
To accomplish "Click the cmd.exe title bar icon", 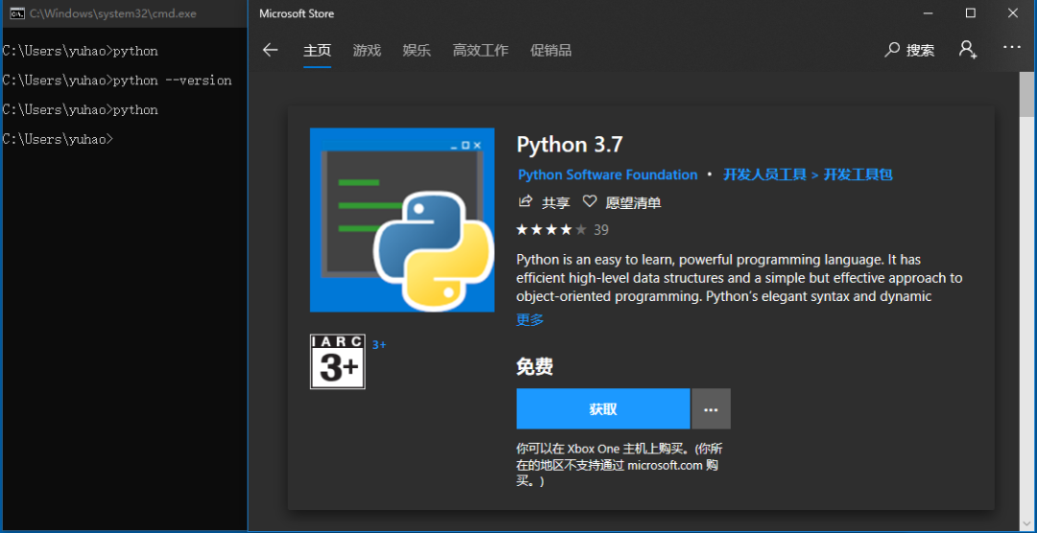I will [18, 13].
